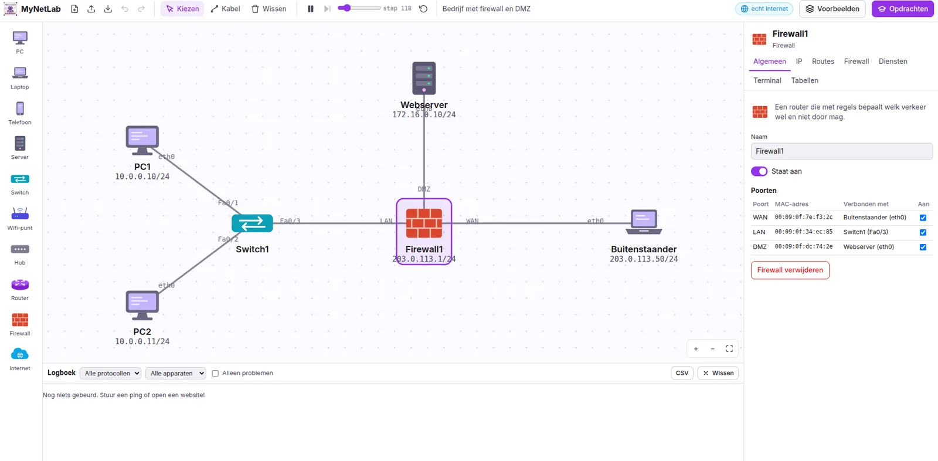Select the PC device in the sidebar
The height and width of the screenshot is (461, 938).
pos(20,42)
